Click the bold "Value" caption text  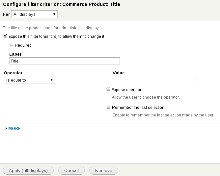coord(119,73)
